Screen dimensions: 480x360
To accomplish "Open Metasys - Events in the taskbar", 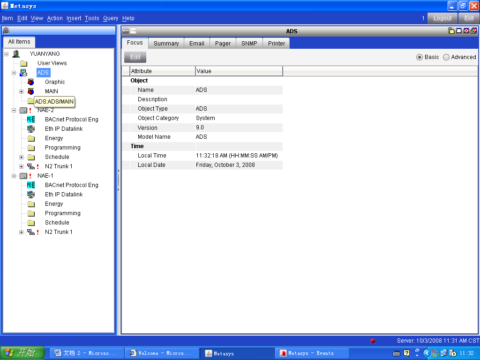I will (x=311, y=353).
